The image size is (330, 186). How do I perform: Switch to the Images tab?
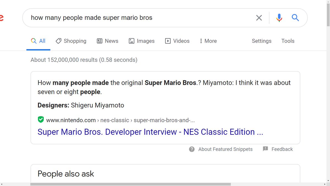pos(142,41)
